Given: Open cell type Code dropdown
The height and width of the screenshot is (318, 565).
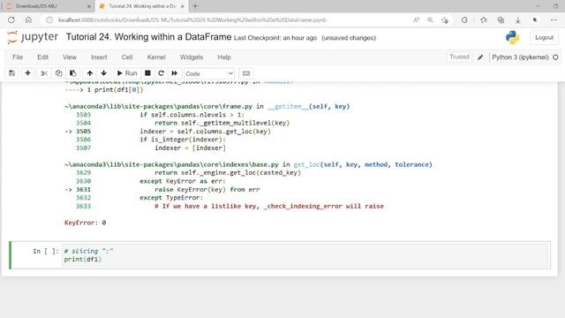Looking at the screenshot, I should [209, 73].
